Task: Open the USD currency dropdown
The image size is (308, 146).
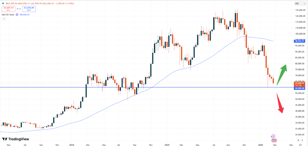Action: coord(298,3)
